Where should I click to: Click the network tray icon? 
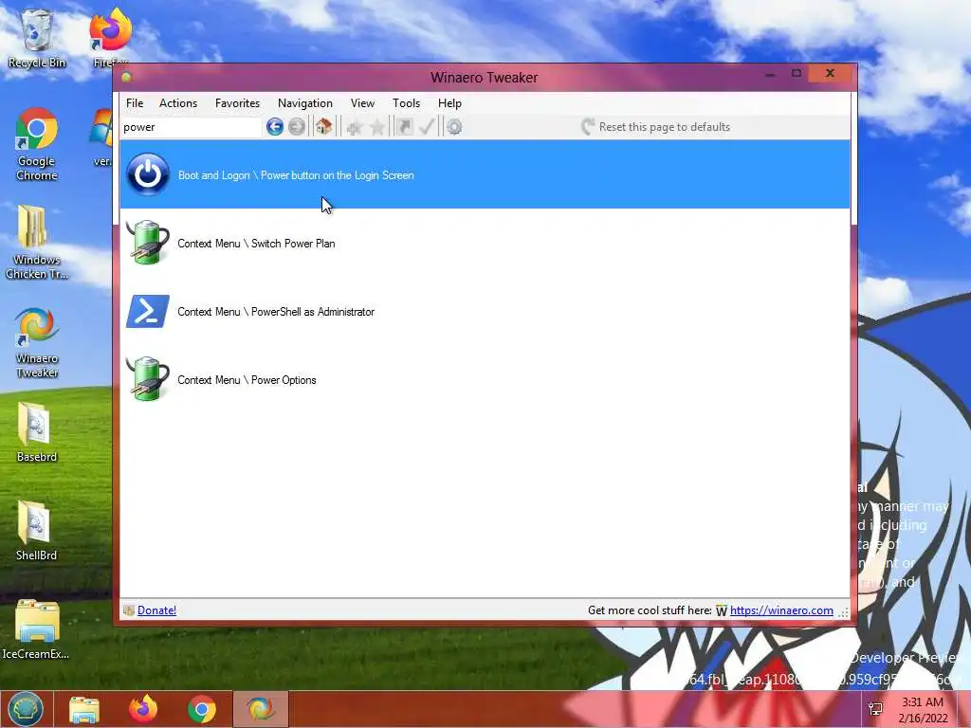pyautogui.click(x=875, y=709)
